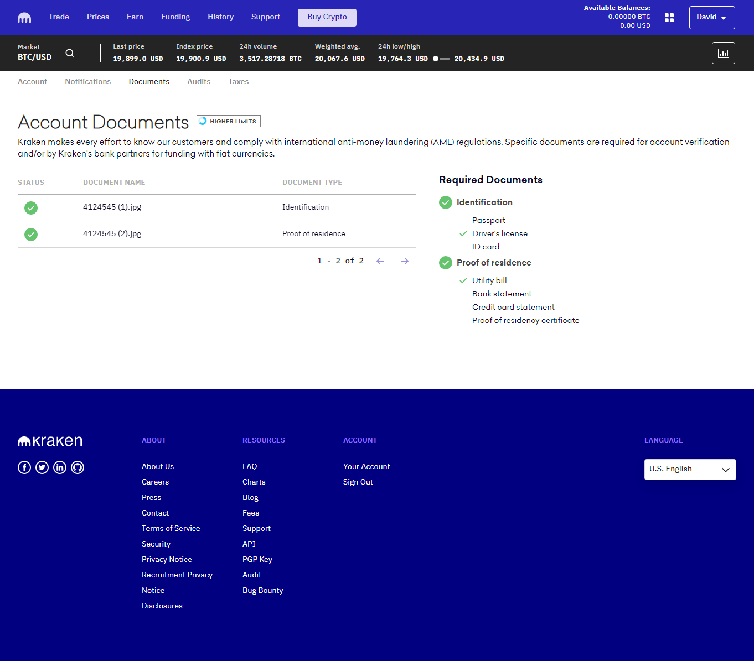Switch to the Audits tab
This screenshot has width=754, height=661.
pos(199,82)
